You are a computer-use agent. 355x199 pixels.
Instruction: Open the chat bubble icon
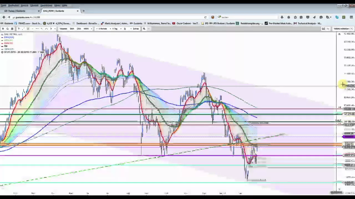tap(321, 17)
